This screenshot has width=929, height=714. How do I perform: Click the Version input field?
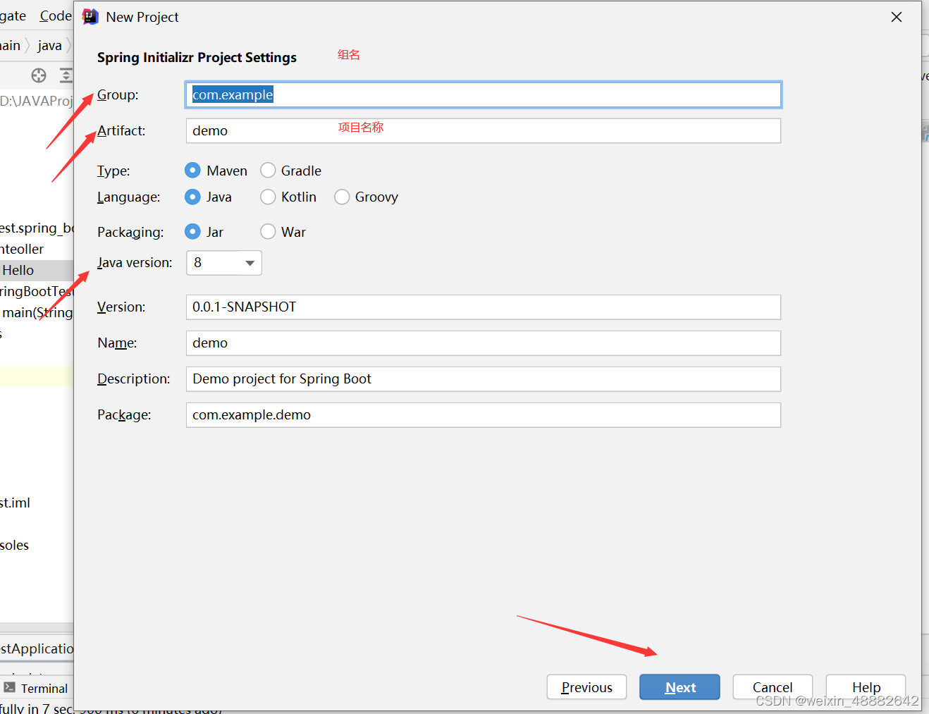pyautogui.click(x=483, y=307)
